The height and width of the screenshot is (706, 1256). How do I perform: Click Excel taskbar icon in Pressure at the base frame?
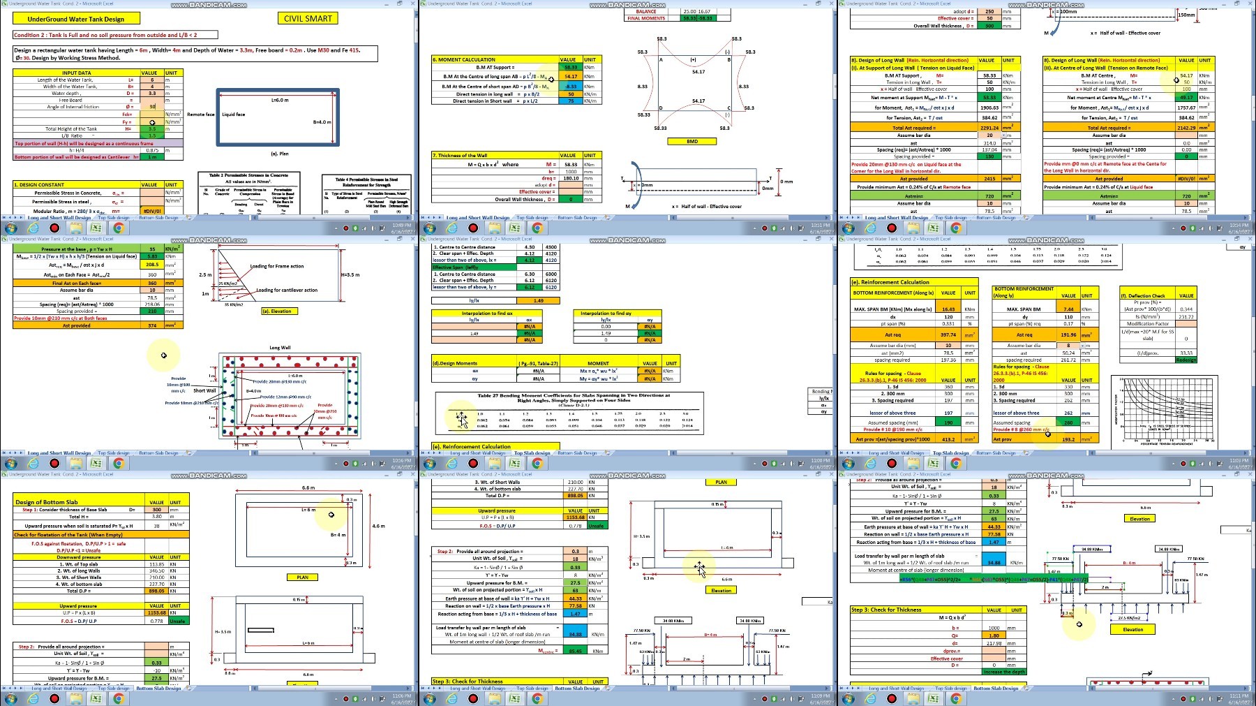pyautogui.click(x=96, y=463)
